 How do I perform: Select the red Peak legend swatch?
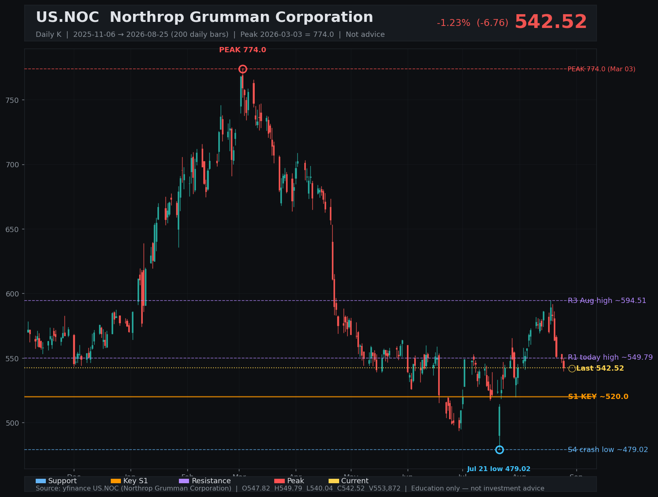(280, 481)
